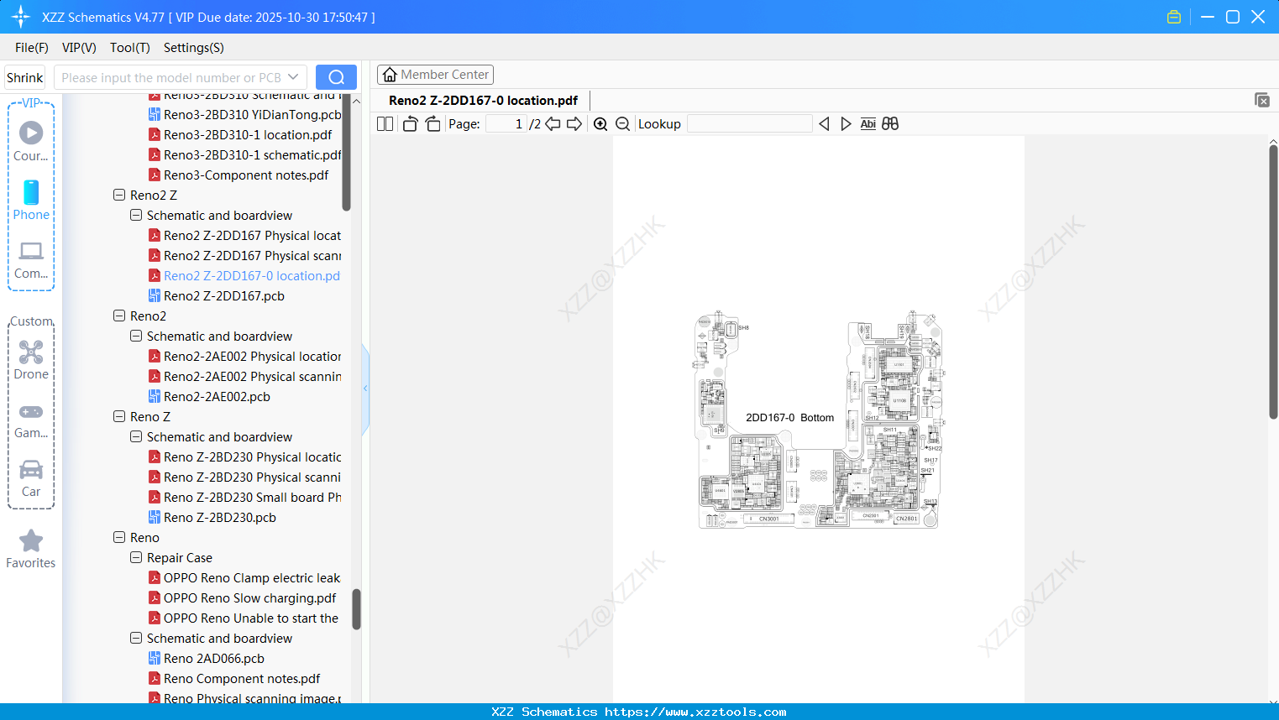Screen dimensions: 1279x720
Task: Open the VIP(V) menu
Action: point(79,48)
